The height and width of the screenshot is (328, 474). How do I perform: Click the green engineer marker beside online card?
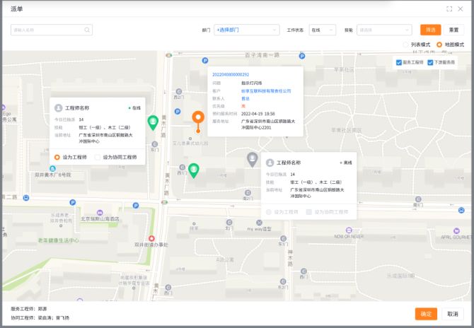[153, 122]
